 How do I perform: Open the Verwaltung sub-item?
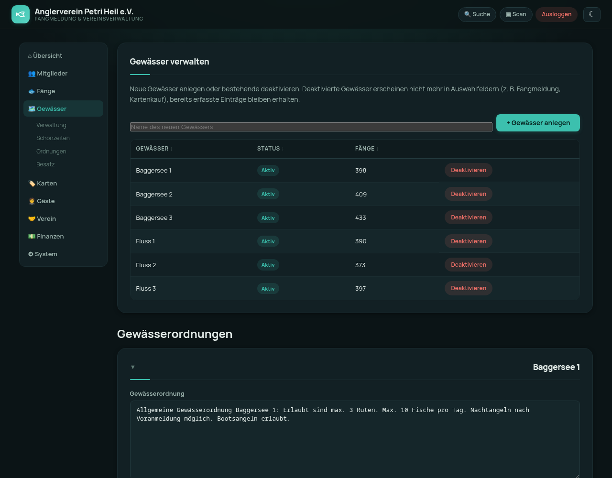pos(51,125)
